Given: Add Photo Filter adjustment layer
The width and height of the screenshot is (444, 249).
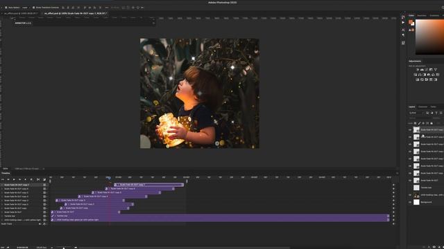Looking at the screenshot, I should pyautogui.click(x=429, y=75).
